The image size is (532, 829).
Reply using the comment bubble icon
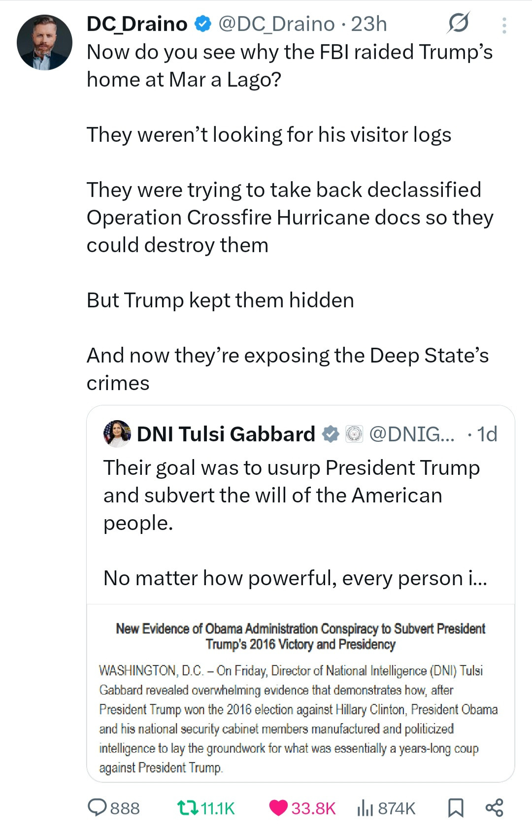(97, 808)
